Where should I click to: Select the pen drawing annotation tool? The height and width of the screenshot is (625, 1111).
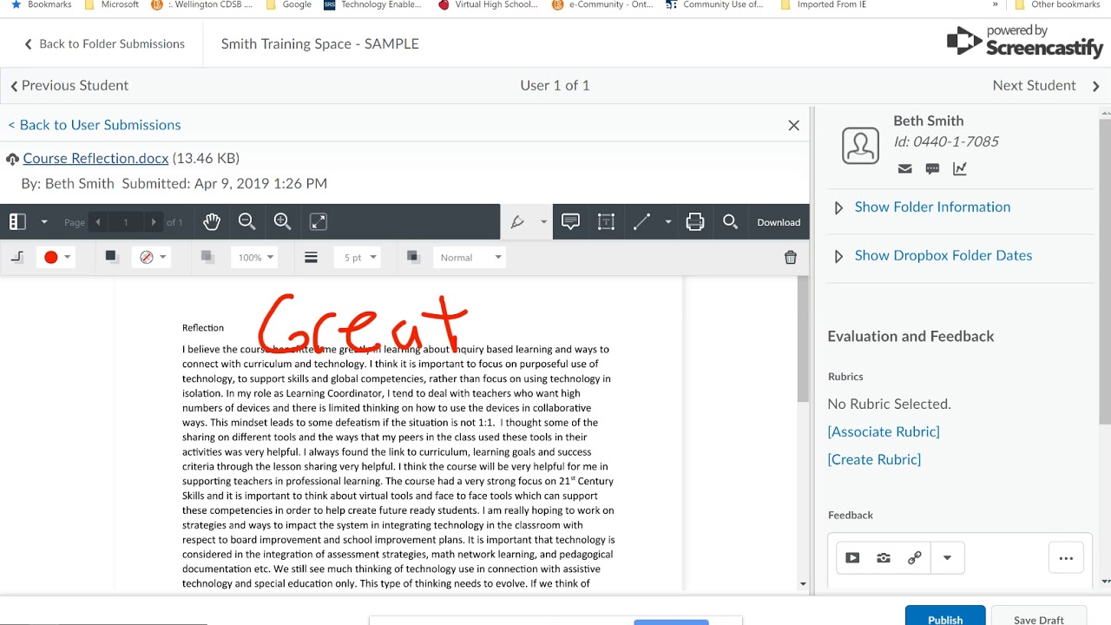click(x=518, y=222)
